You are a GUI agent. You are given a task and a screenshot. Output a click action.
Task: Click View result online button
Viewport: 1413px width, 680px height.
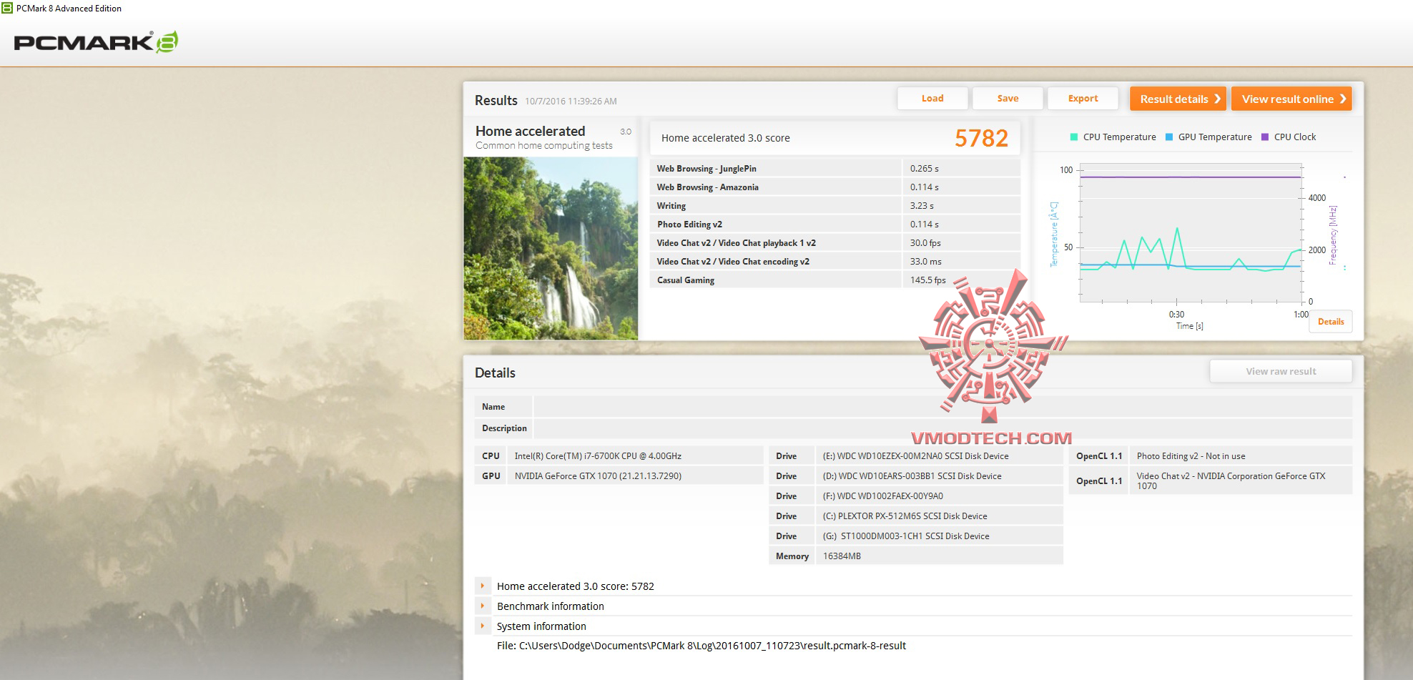coord(1292,99)
